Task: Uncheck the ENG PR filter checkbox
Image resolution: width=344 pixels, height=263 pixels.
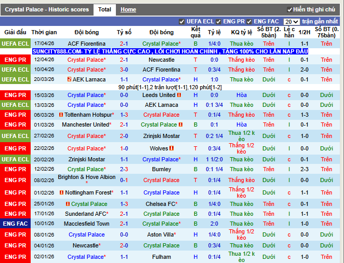Action: [219, 22]
